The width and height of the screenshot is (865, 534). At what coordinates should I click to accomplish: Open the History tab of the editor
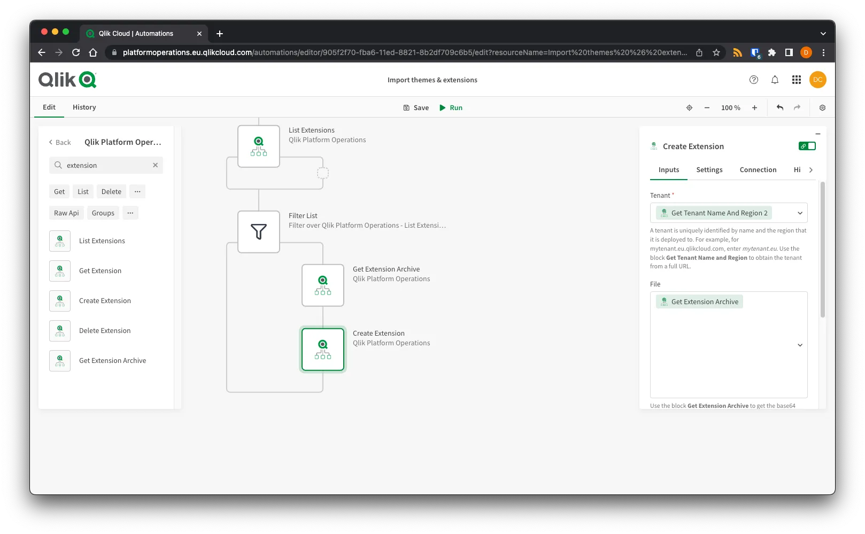84,107
